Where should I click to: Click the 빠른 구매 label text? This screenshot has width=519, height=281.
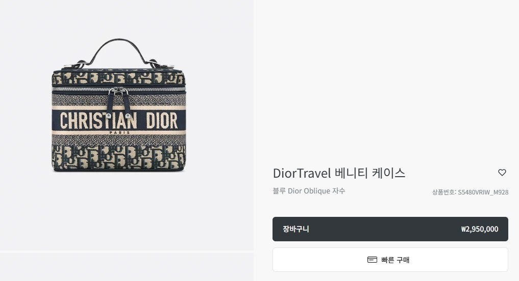point(395,260)
